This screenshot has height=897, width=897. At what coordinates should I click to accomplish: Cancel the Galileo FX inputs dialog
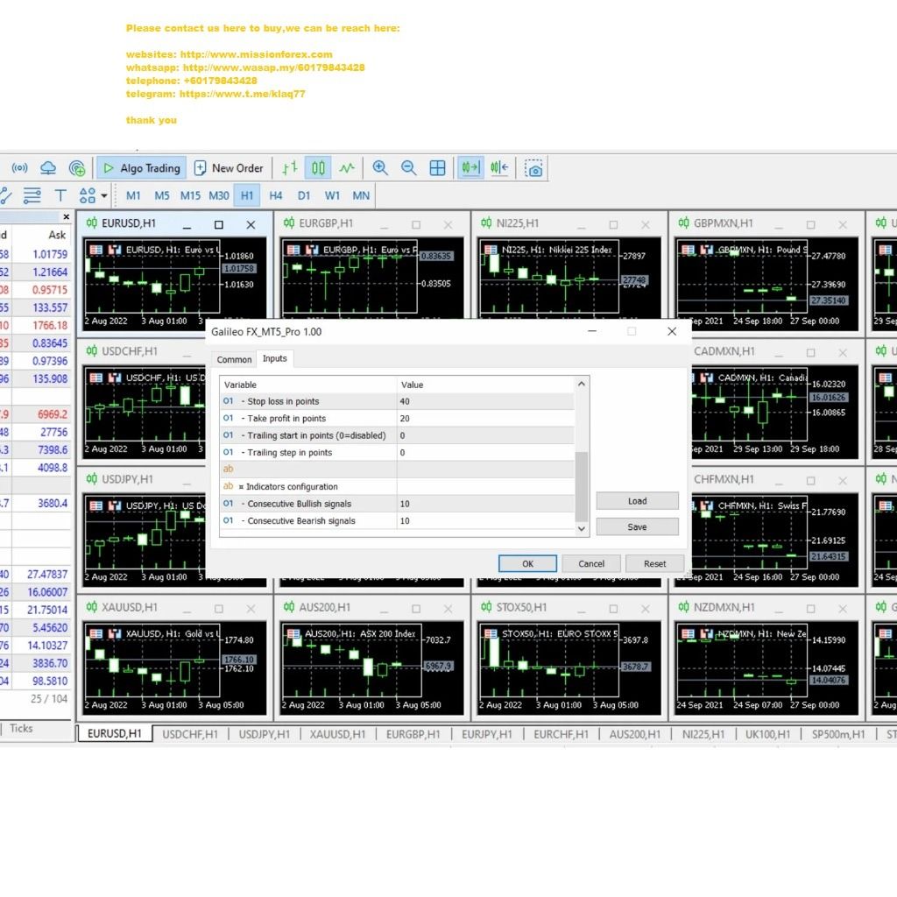tap(591, 563)
